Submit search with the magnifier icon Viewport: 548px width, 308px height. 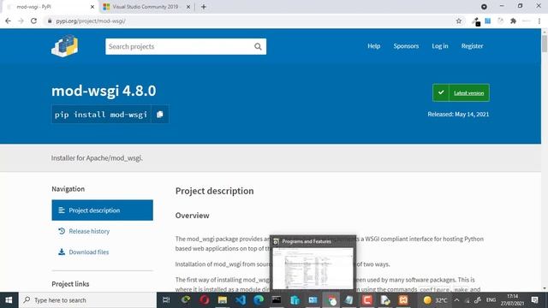click(258, 46)
